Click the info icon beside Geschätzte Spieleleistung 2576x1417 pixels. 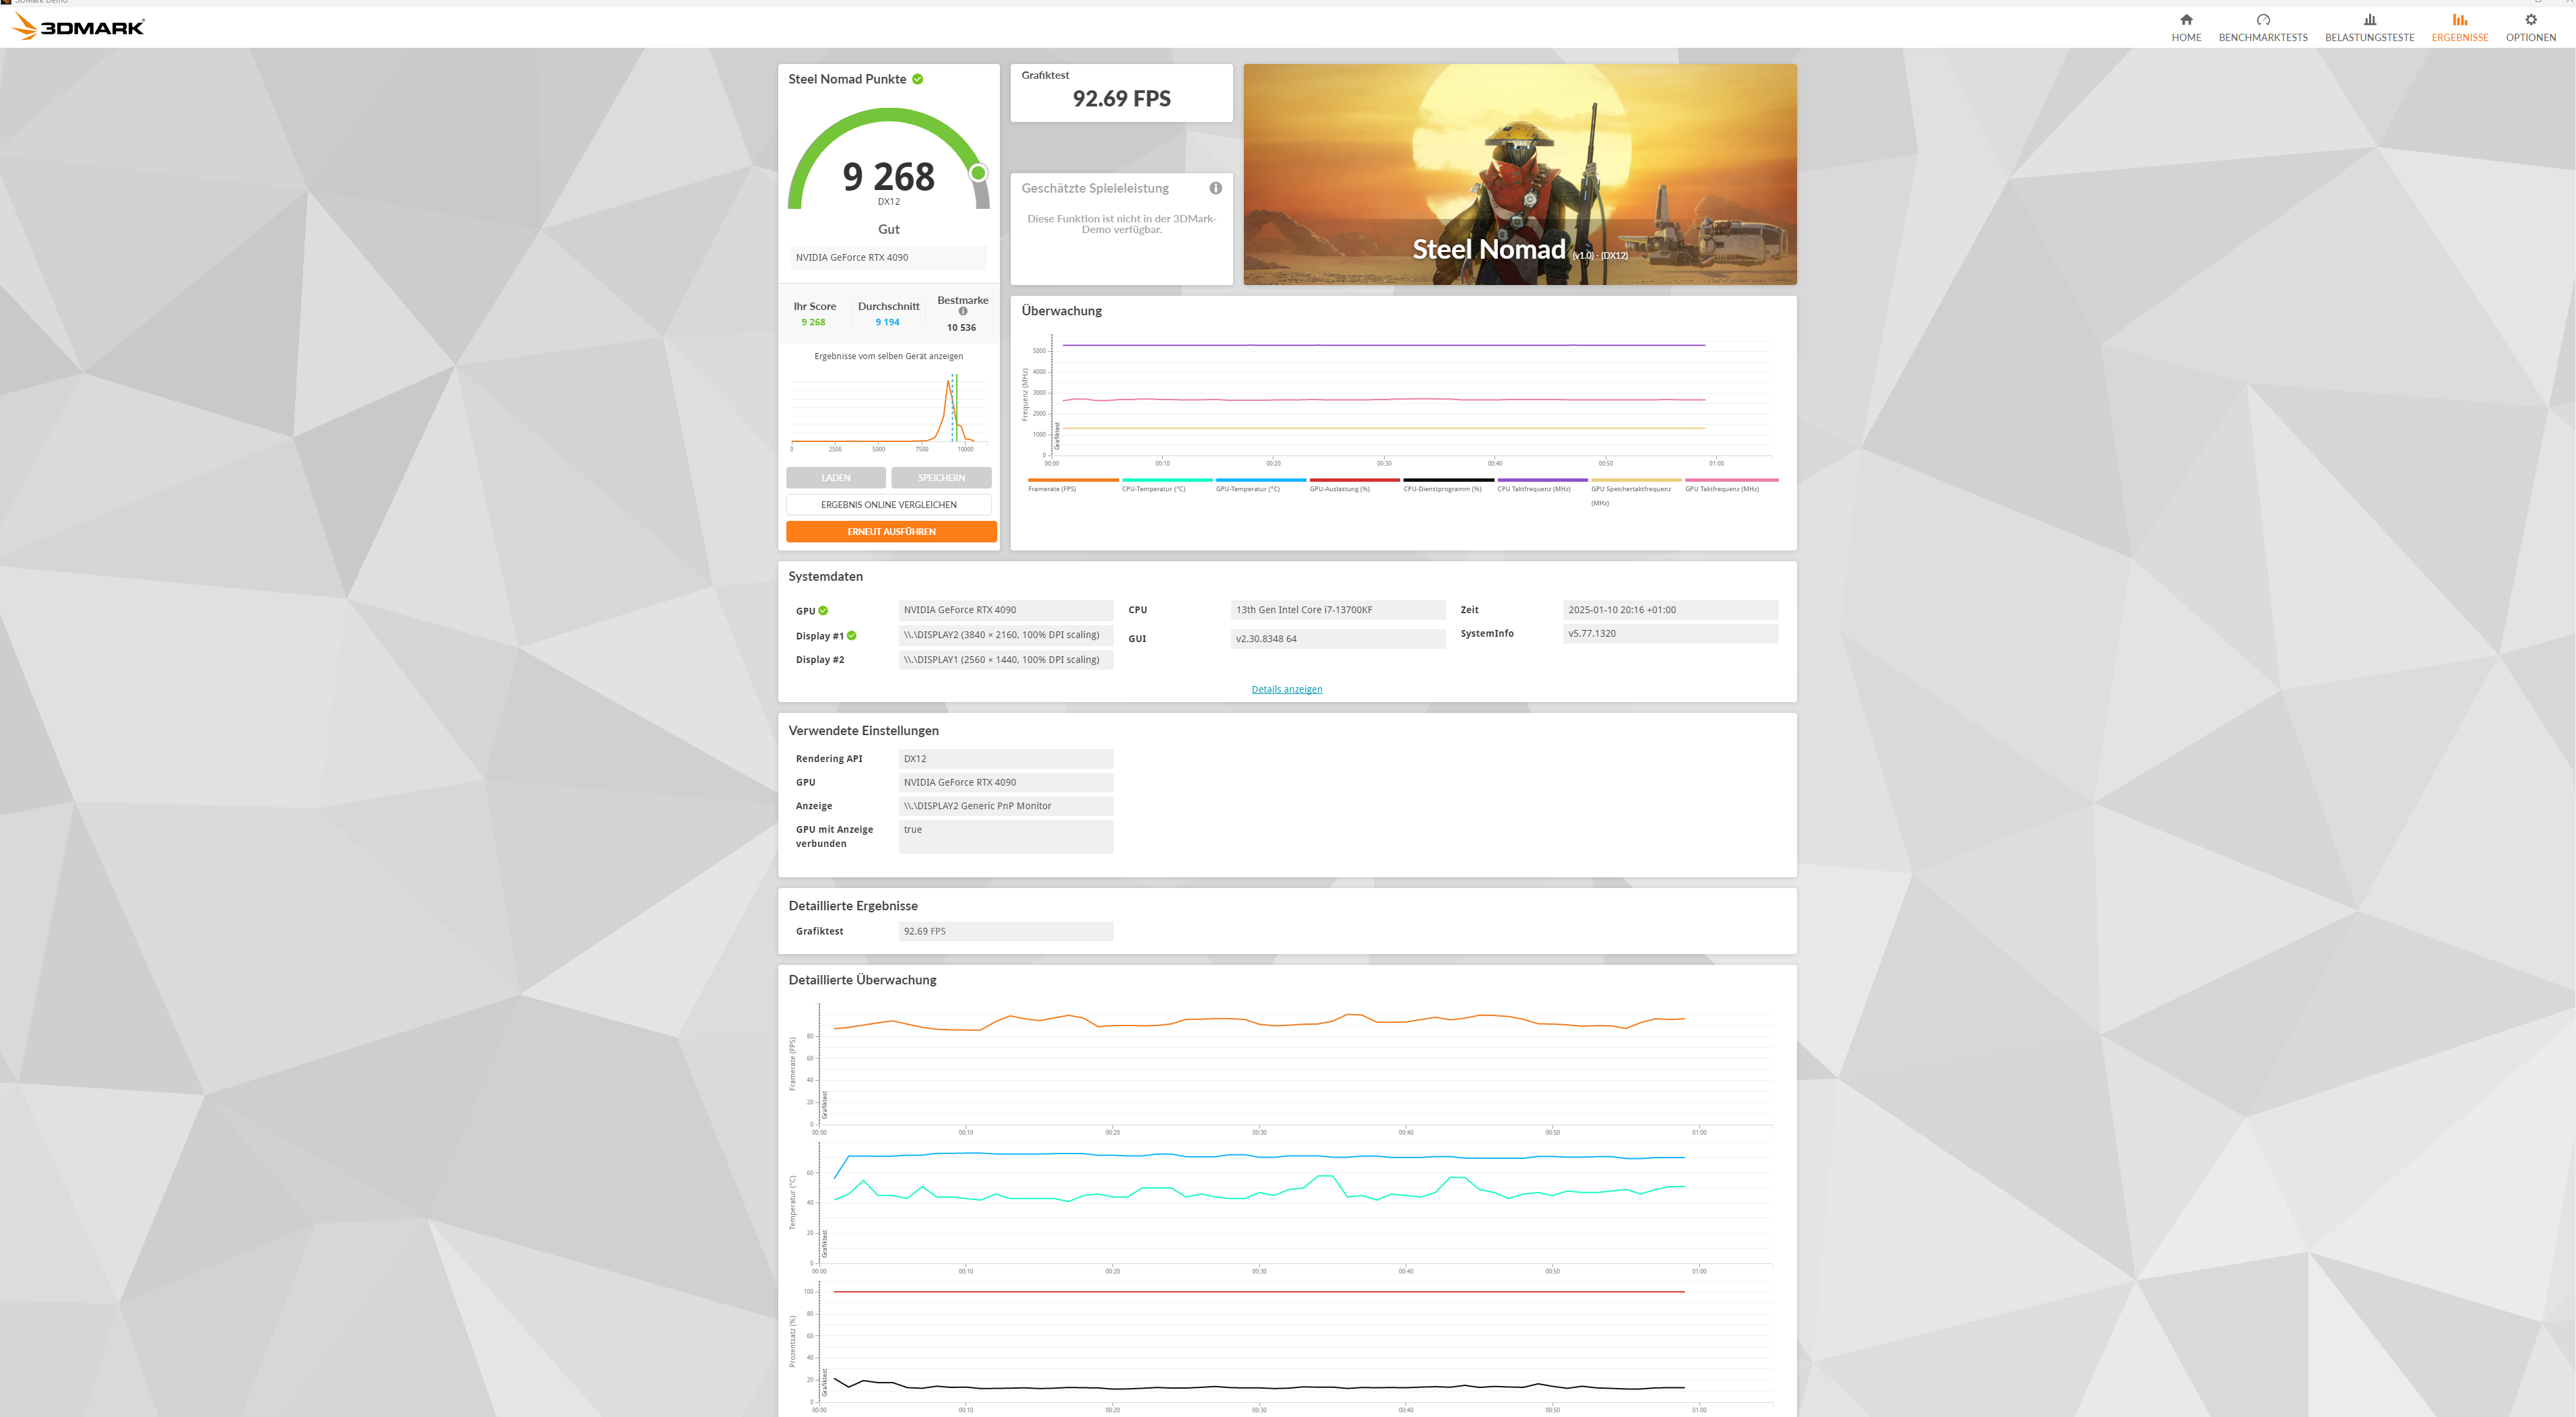click(1215, 188)
